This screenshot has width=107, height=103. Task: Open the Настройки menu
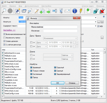46,6
